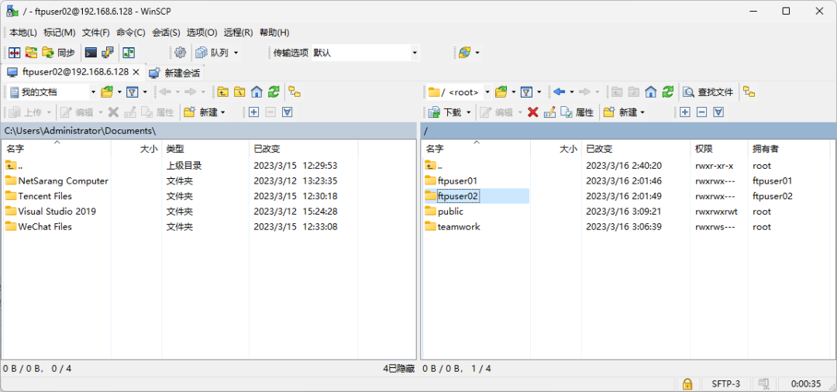Open the 本地(L) menu
The height and width of the screenshot is (392, 837).
point(23,32)
